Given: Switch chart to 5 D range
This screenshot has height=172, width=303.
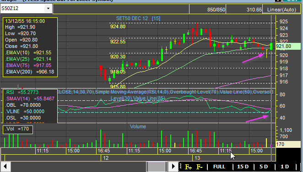Looking at the screenshot, I should [264, 167].
